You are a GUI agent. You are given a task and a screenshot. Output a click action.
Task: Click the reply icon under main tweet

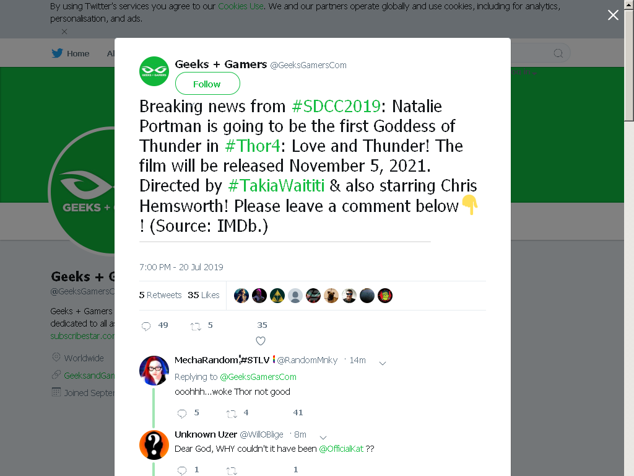click(x=146, y=326)
